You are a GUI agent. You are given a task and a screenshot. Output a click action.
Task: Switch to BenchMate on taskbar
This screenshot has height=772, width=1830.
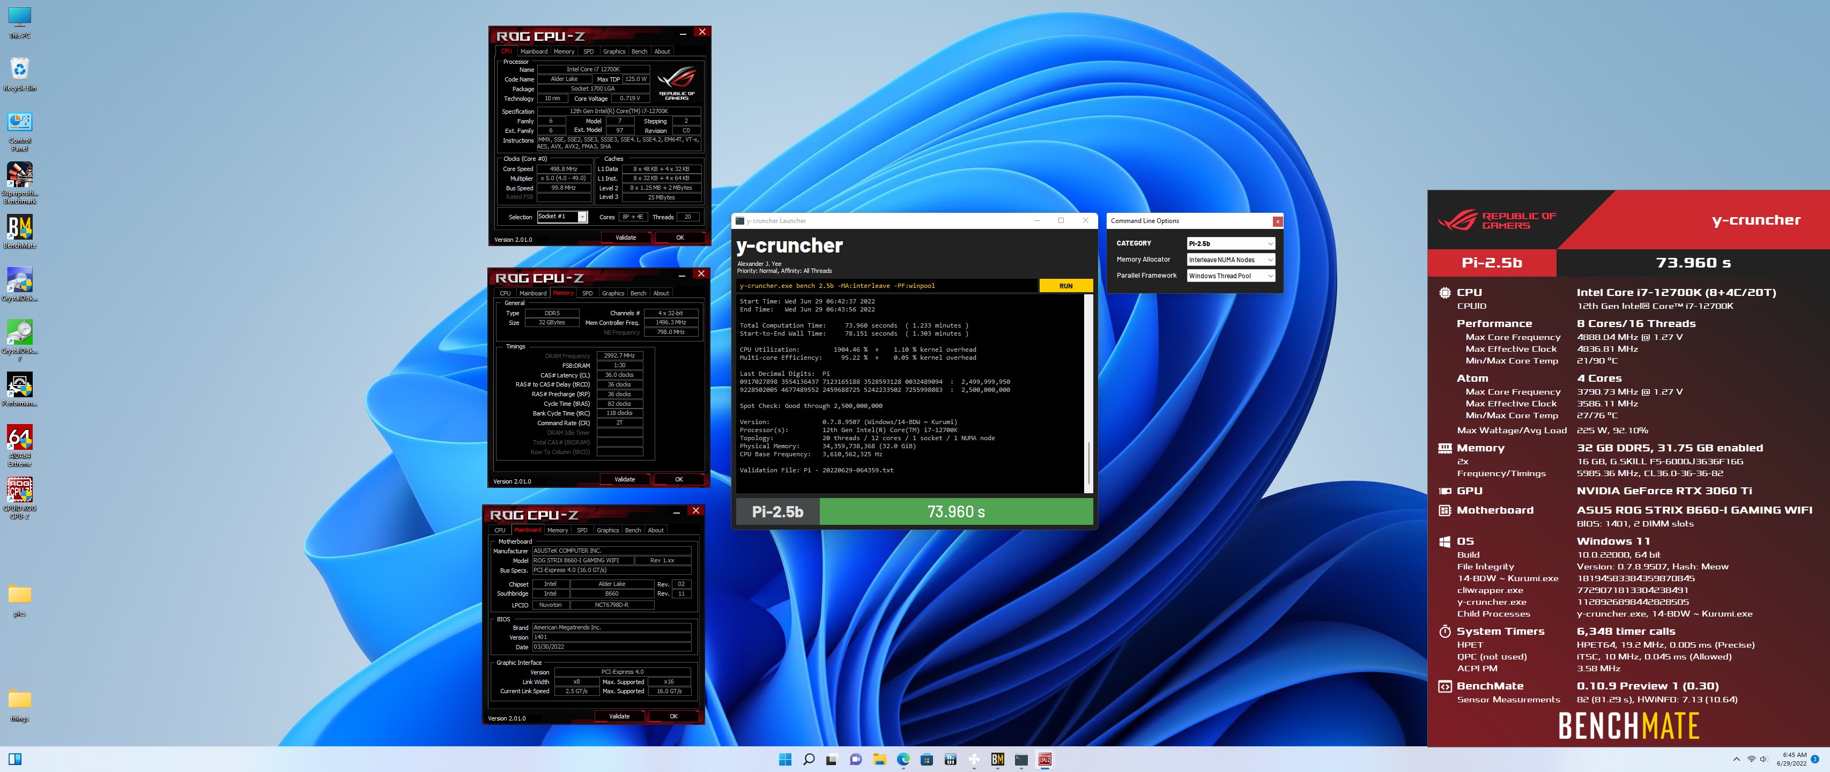click(998, 759)
